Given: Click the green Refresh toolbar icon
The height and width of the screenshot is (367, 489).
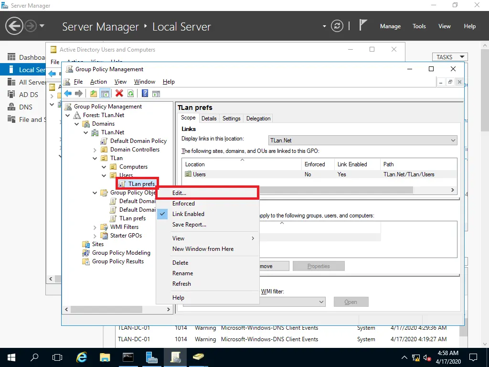Looking at the screenshot, I should pos(131,93).
